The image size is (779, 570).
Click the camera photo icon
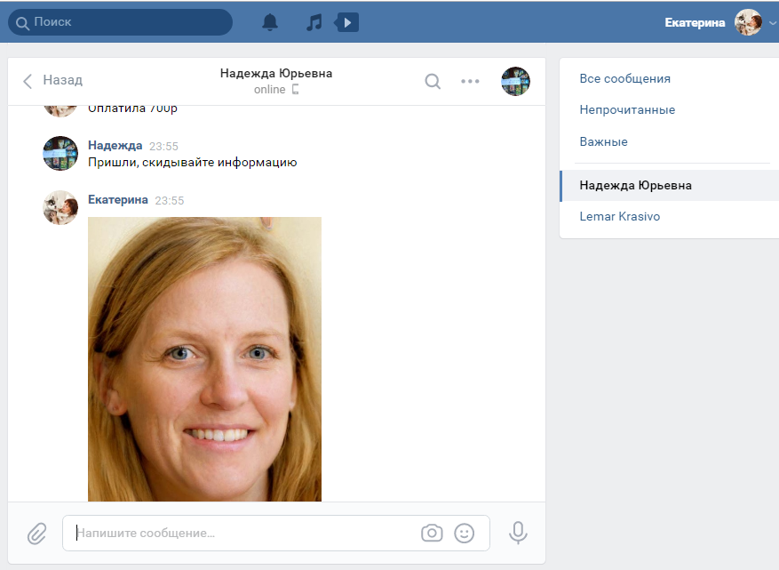coord(432,533)
